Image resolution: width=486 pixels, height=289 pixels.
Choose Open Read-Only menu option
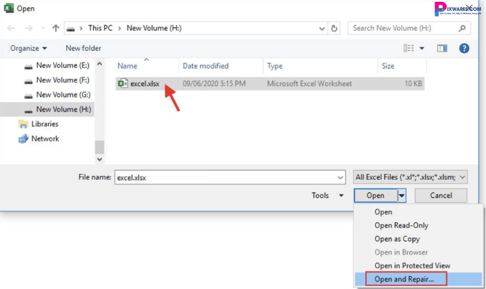click(401, 225)
